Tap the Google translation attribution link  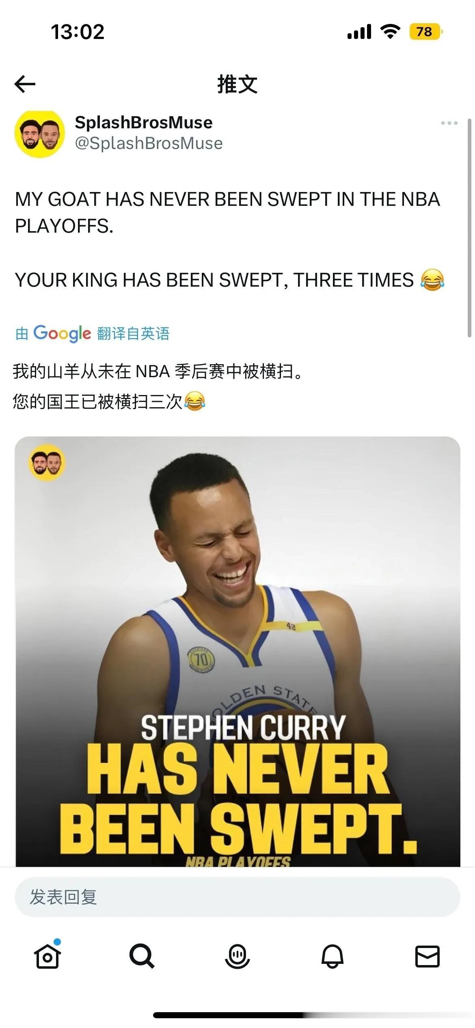(x=93, y=333)
